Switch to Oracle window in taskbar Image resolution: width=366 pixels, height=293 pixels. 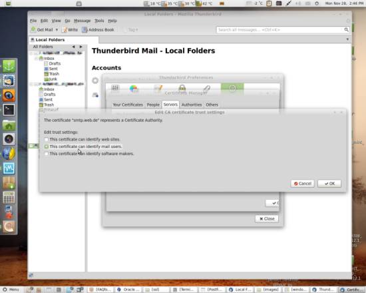click(128, 290)
